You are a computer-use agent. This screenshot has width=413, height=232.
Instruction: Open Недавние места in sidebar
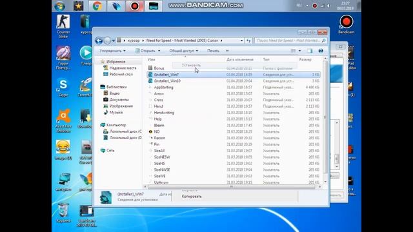click(123, 68)
